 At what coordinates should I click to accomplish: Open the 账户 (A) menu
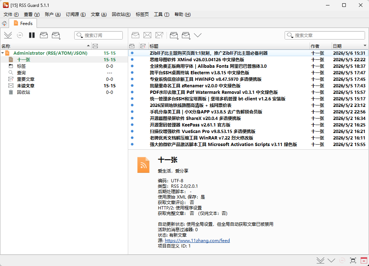click(53, 14)
